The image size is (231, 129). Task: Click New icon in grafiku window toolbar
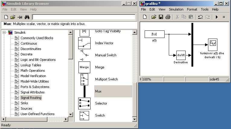click(145, 17)
